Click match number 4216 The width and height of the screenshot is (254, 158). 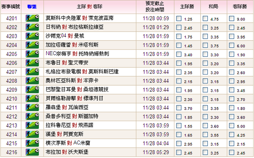coord(11,152)
